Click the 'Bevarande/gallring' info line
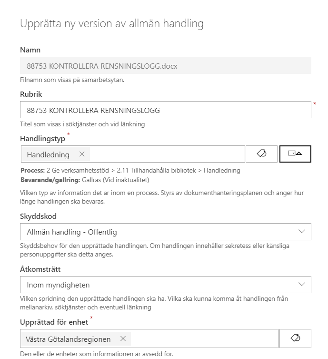Image resolution: width=328 pixels, height=359 pixels. point(85,180)
